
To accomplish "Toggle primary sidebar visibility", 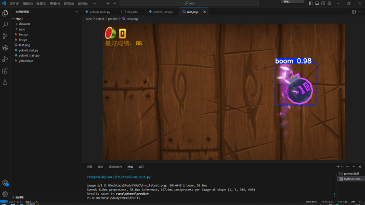I will (x=311, y=3).
